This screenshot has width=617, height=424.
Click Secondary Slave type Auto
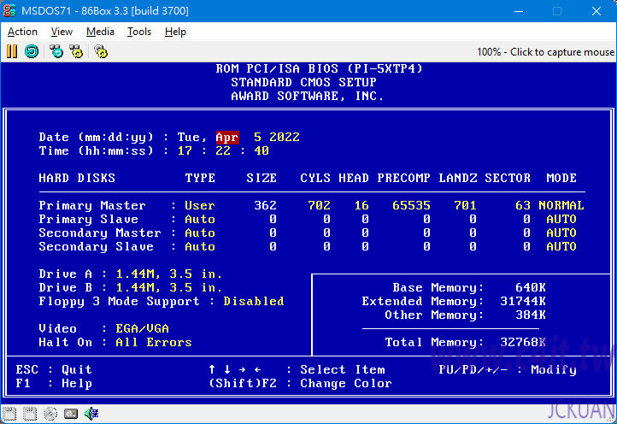200,247
